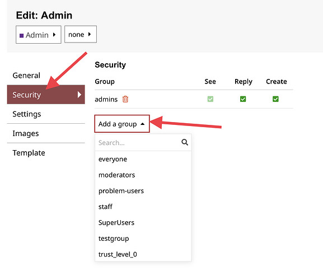
Task: Select the Security tab
Action: [46, 95]
